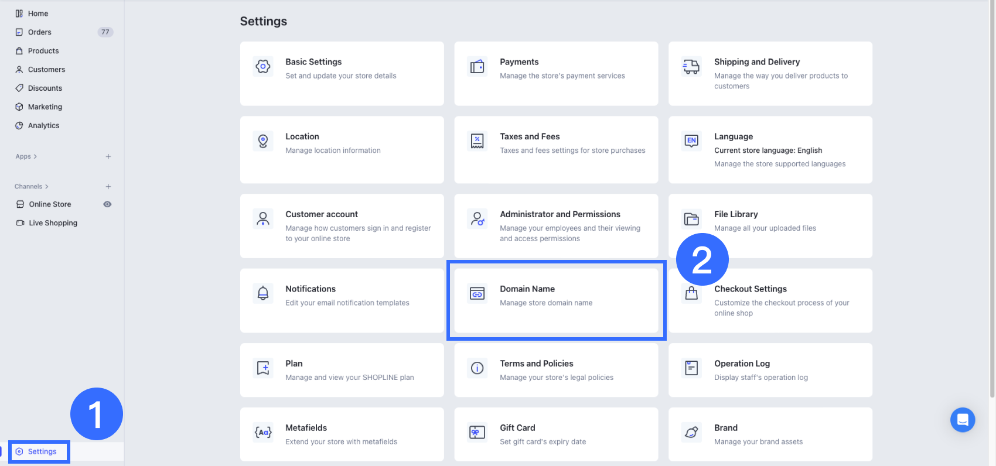Open the Checkout Settings title
Screen dimensions: 996x466
751,289
